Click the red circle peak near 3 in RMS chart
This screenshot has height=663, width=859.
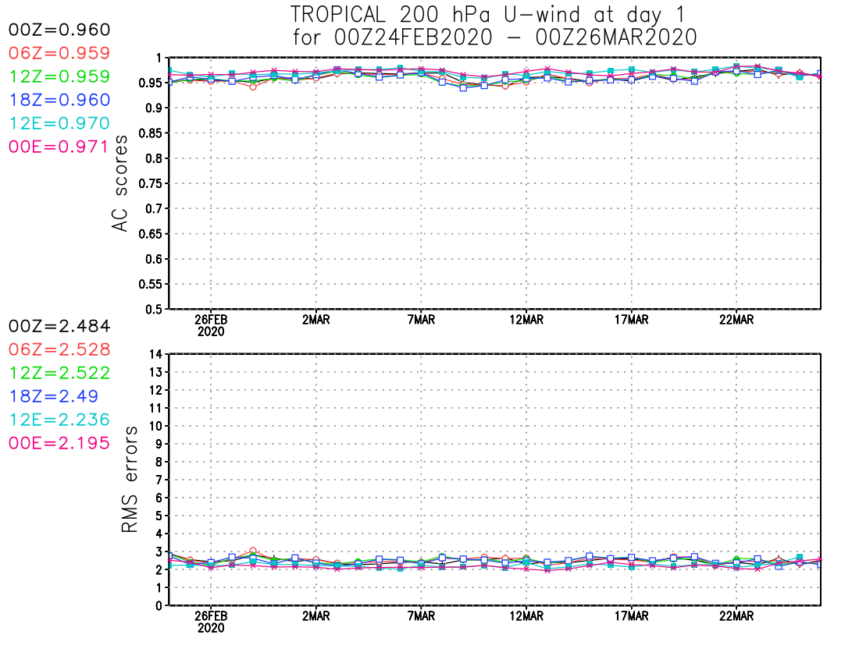(x=252, y=551)
